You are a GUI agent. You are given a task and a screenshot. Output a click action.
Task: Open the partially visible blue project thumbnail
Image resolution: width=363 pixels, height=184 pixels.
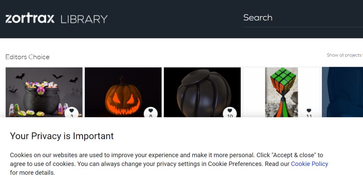342,92
